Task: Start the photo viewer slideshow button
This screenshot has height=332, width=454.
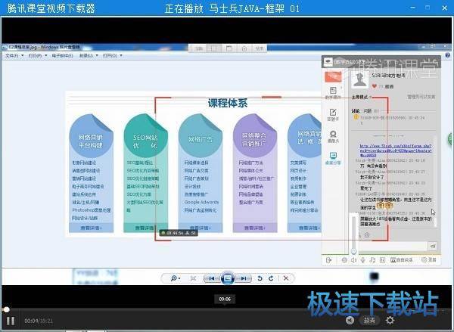Action: pyautogui.click(x=228, y=278)
